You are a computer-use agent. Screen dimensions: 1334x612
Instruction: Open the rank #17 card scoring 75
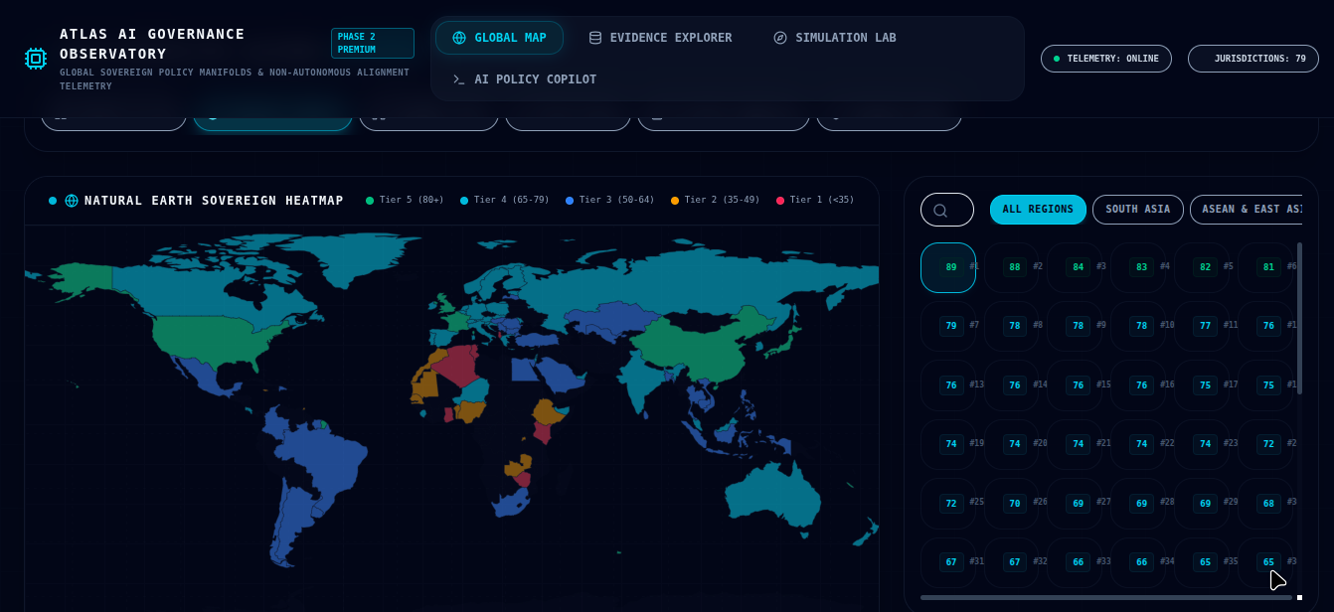coord(1203,385)
